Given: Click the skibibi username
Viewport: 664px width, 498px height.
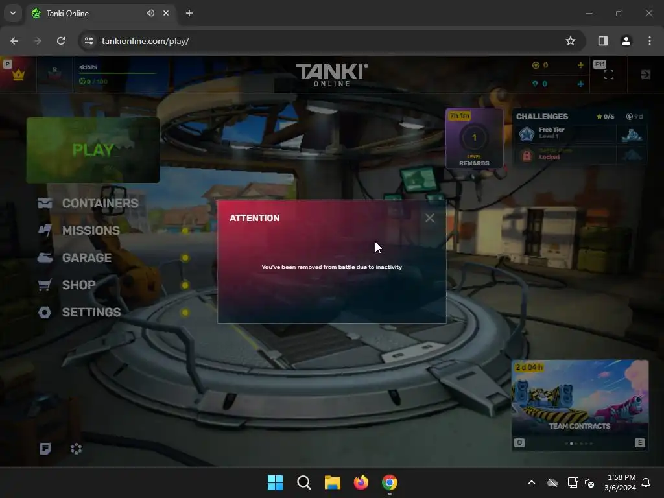Looking at the screenshot, I should point(88,67).
